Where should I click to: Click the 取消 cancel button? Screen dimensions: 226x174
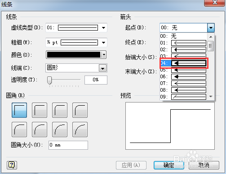click(204, 165)
